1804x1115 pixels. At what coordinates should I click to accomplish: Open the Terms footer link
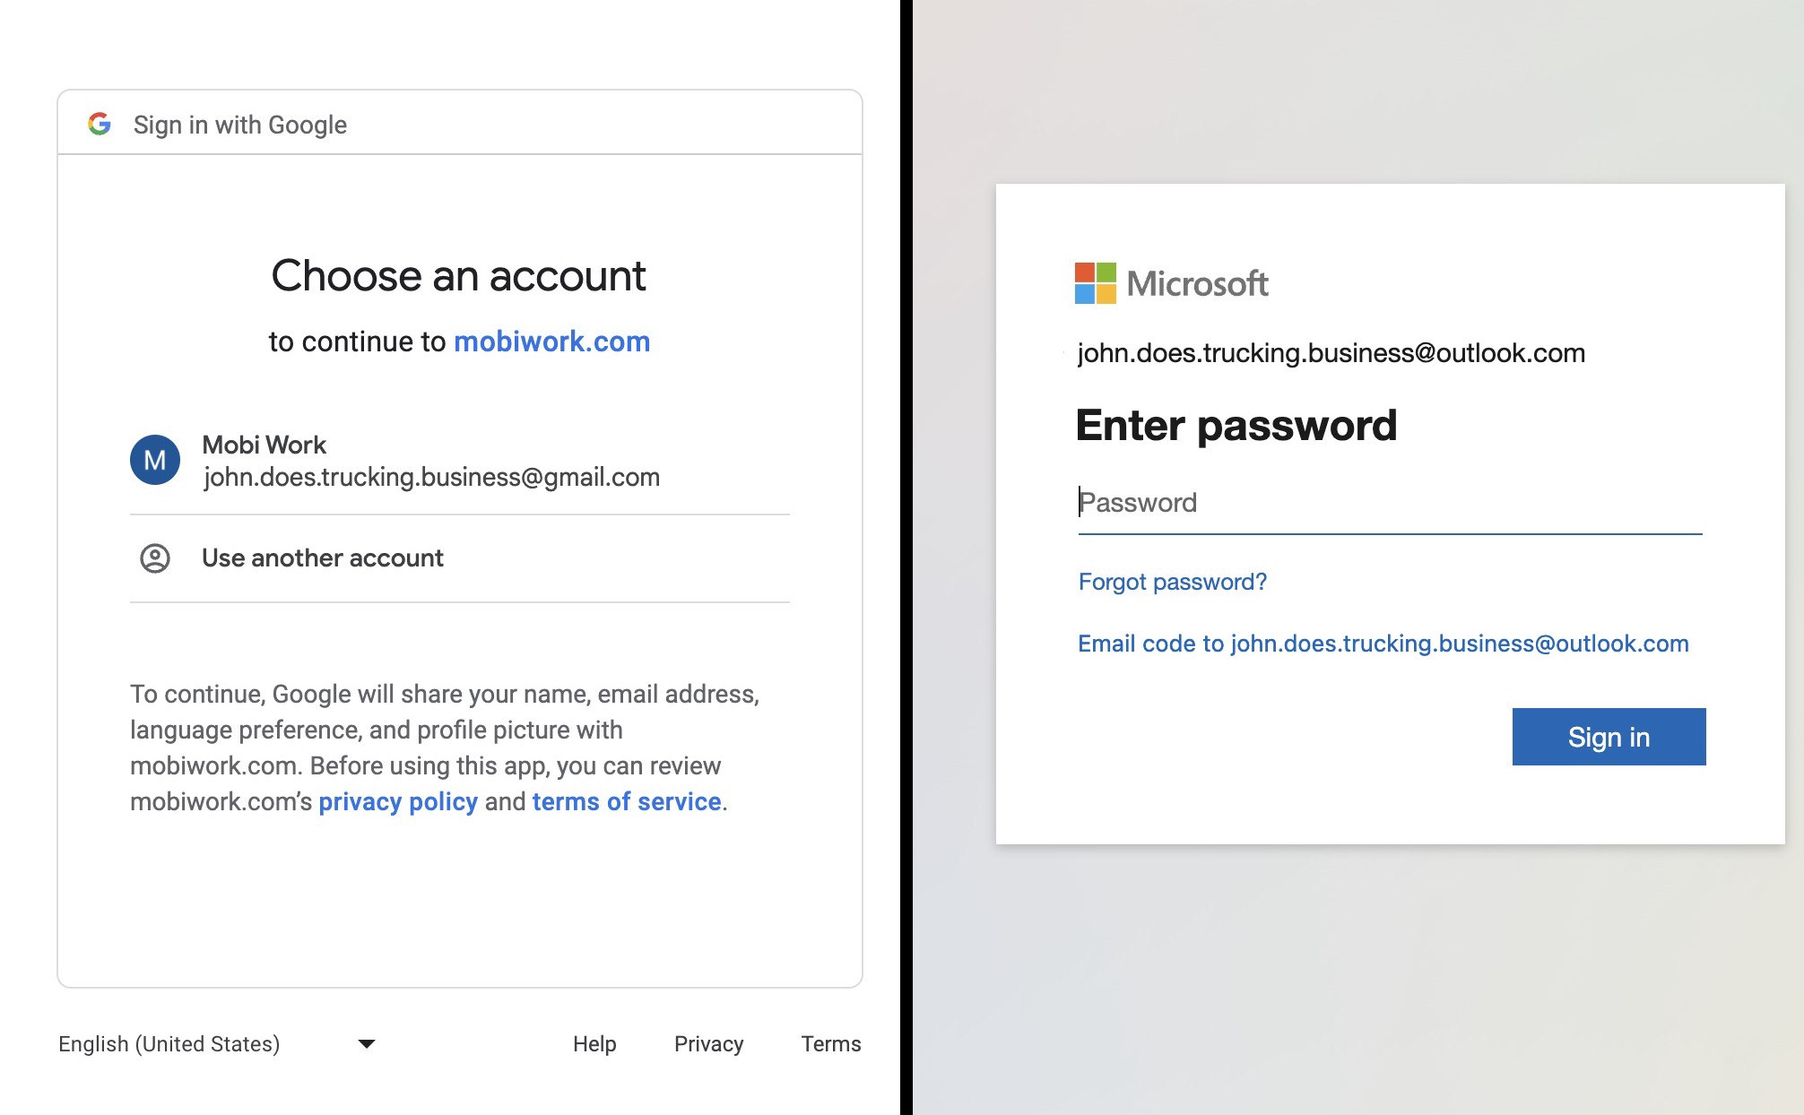pyautogui.click(x=830, y=1044)
